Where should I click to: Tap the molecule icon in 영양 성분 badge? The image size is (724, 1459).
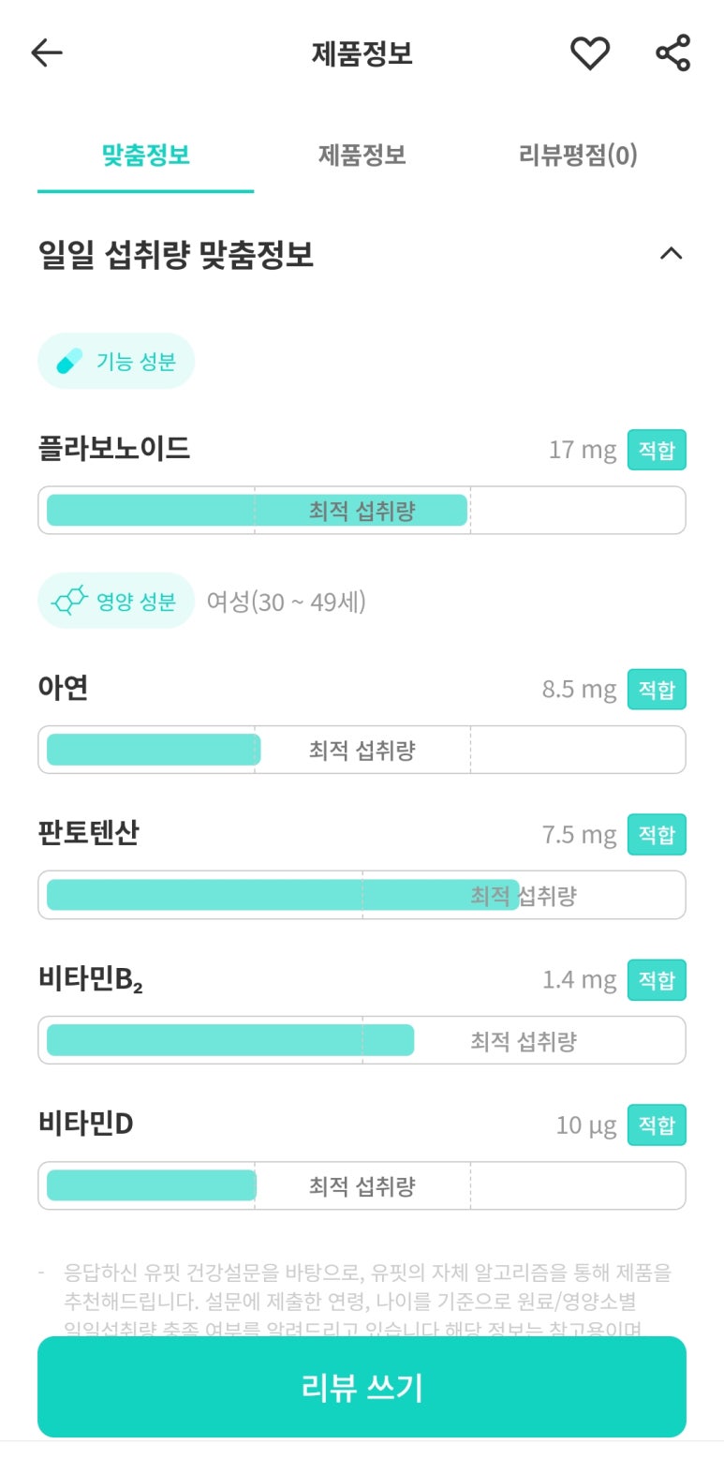(70, 601)
